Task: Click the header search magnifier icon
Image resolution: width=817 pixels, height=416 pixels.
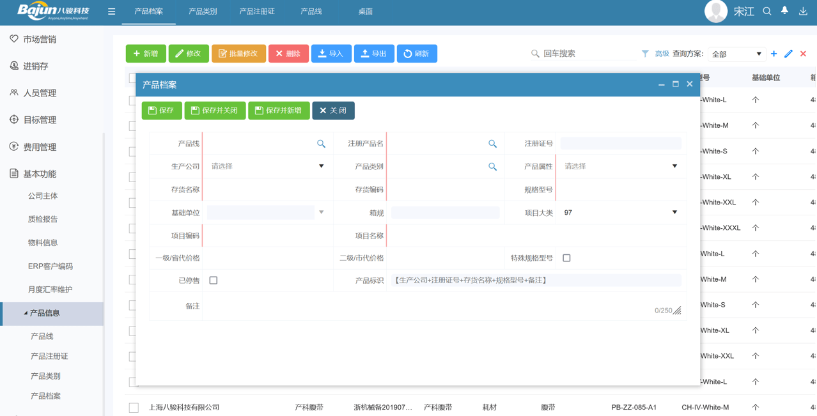Action: click(767, 11)
